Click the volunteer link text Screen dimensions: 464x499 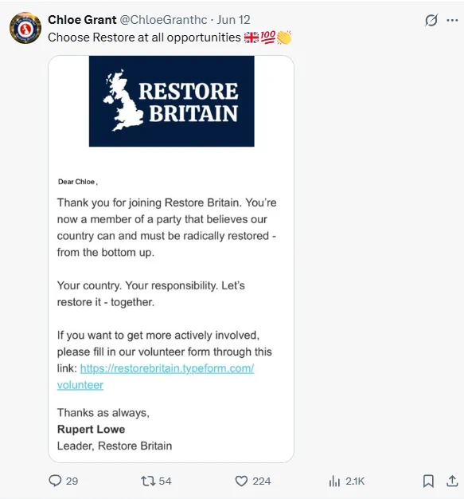(x=80, y=385)
